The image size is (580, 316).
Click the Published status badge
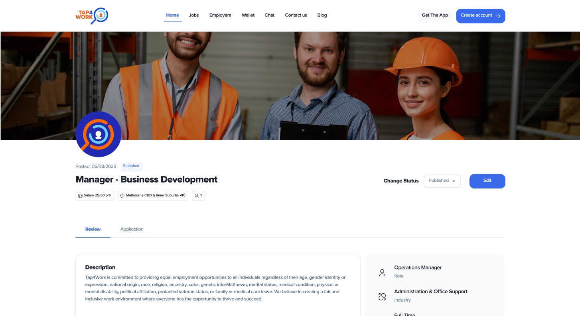[x=131, y=166]
